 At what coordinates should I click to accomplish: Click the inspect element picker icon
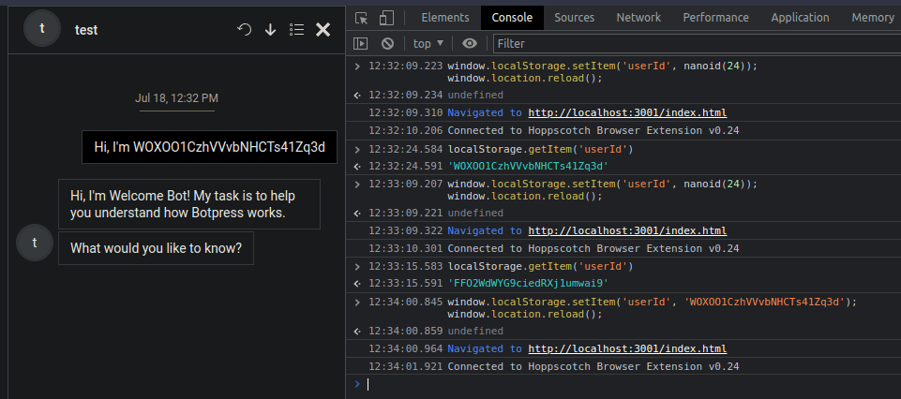pos(362,18)
